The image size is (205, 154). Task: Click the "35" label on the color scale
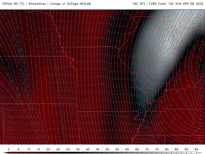pos(78,149)
